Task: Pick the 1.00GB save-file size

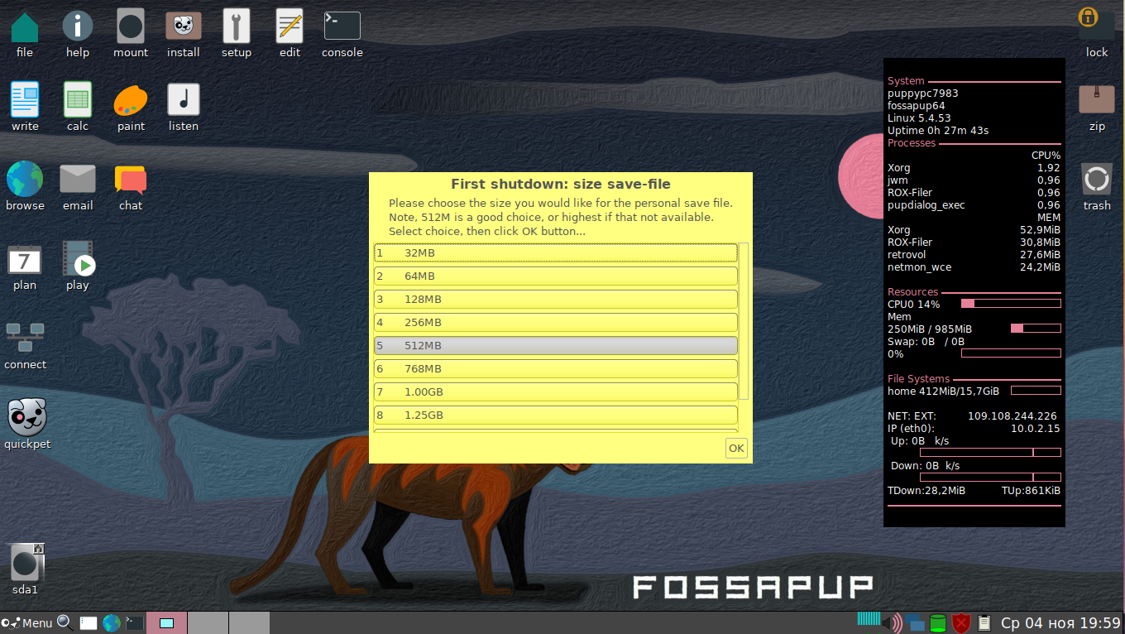Action: [555, 391]
